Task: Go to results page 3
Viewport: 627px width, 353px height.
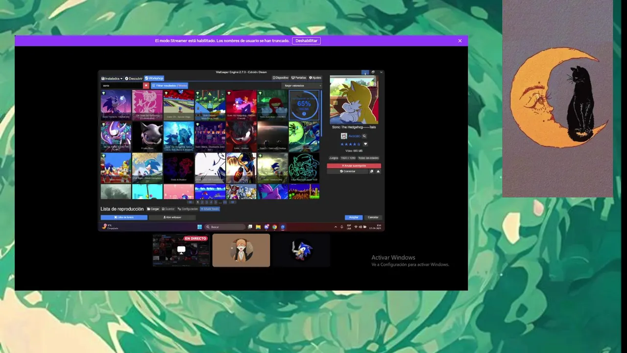Action: pyautogui.click(x=207, y=202)
